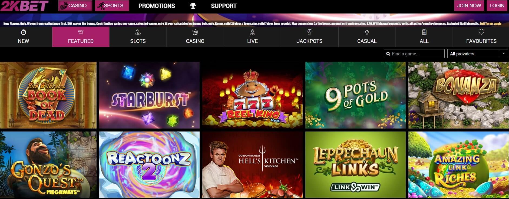Click the LOGIN button
509x199 pixels.
tap(497, 6)
